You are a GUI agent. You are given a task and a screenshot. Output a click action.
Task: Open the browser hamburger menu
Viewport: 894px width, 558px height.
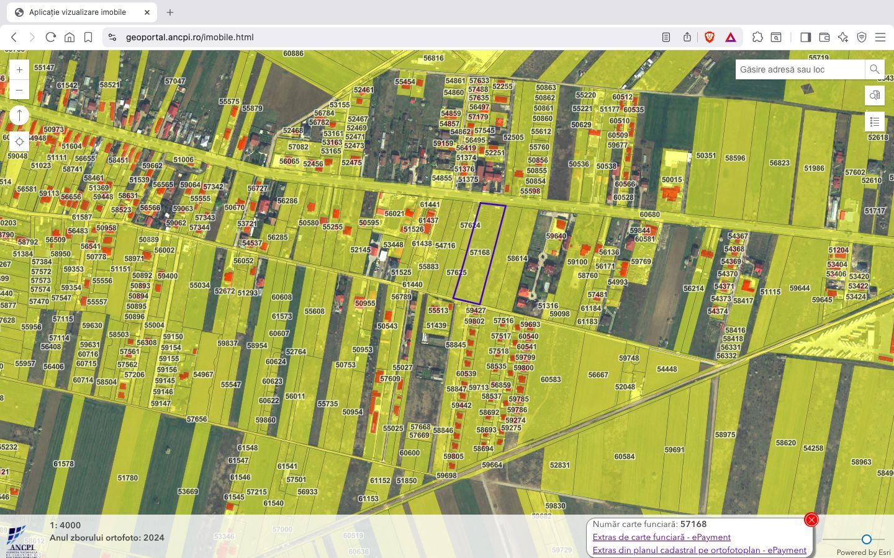pos(881,37)
